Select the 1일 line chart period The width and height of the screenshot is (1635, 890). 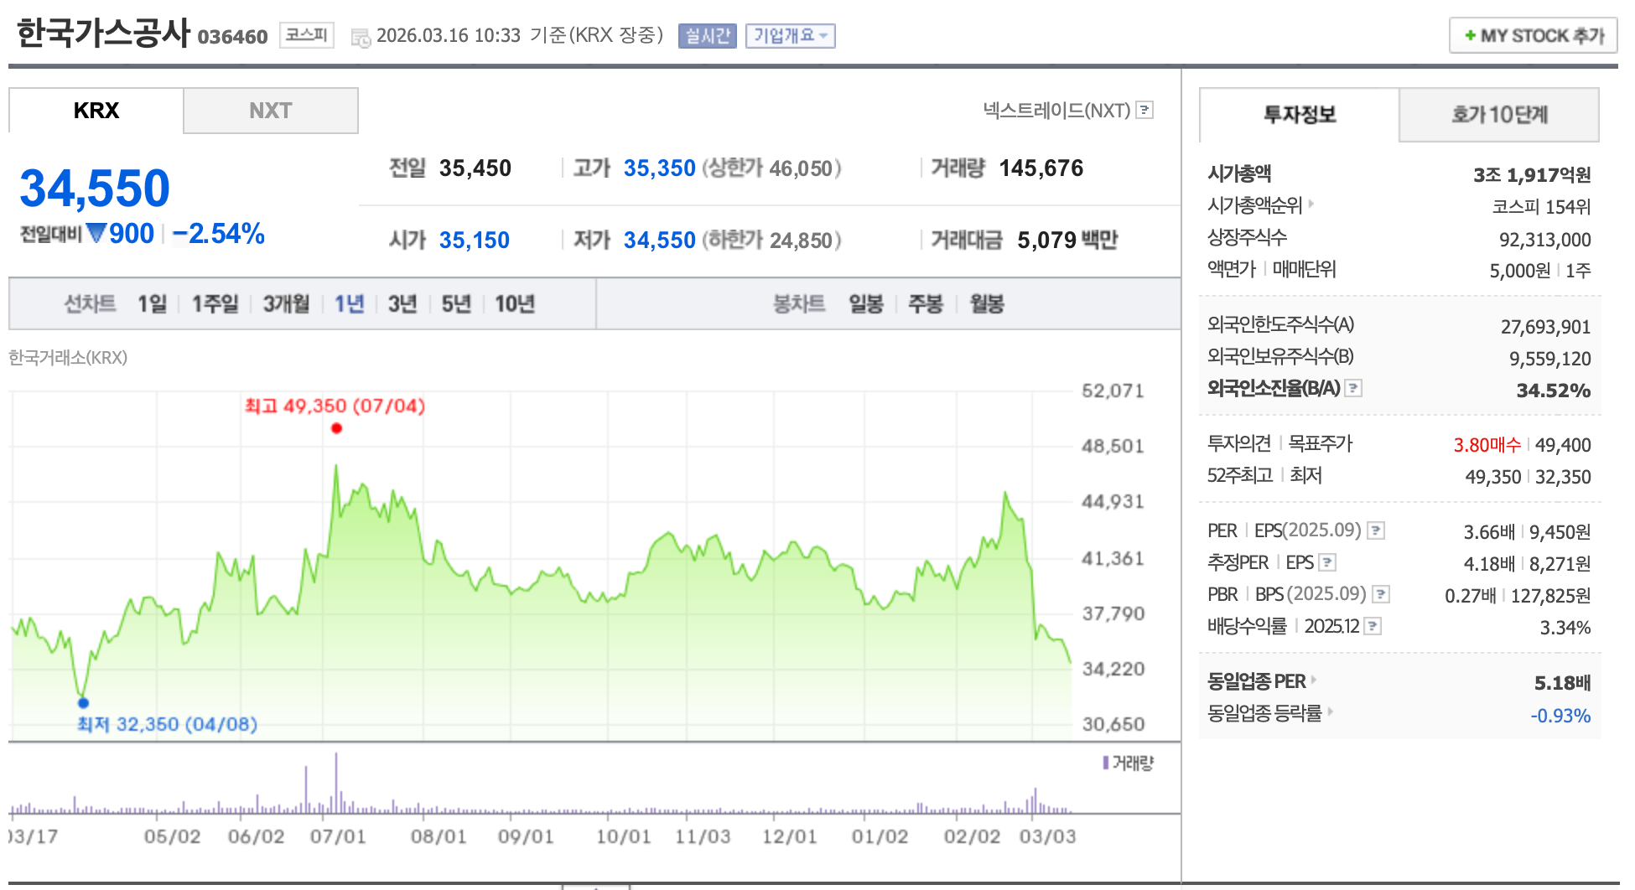pyautogui.click(x=153, y=303)
